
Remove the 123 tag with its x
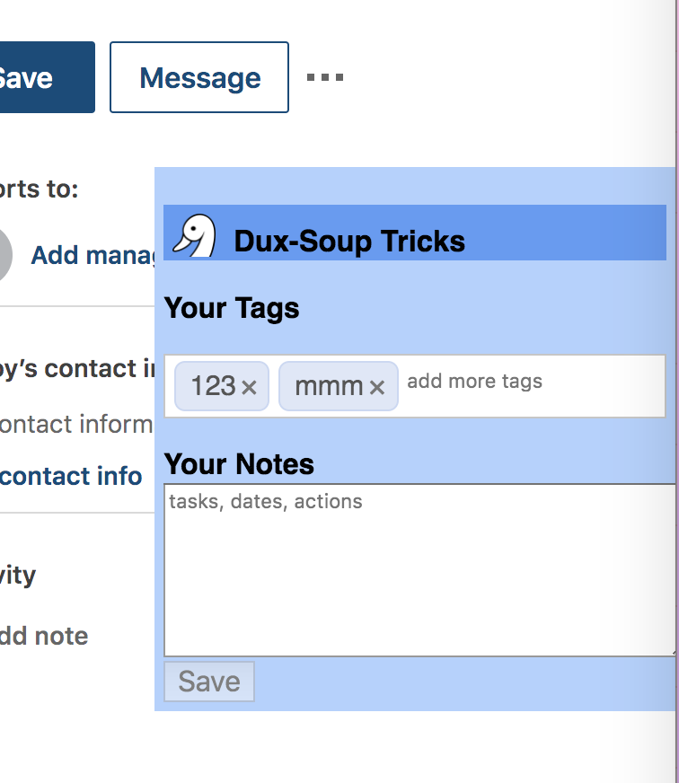pyautogui.click(x=249, y=387)
